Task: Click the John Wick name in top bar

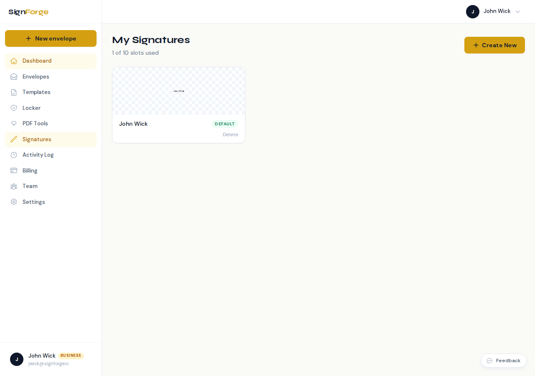Action: (497, 11)
